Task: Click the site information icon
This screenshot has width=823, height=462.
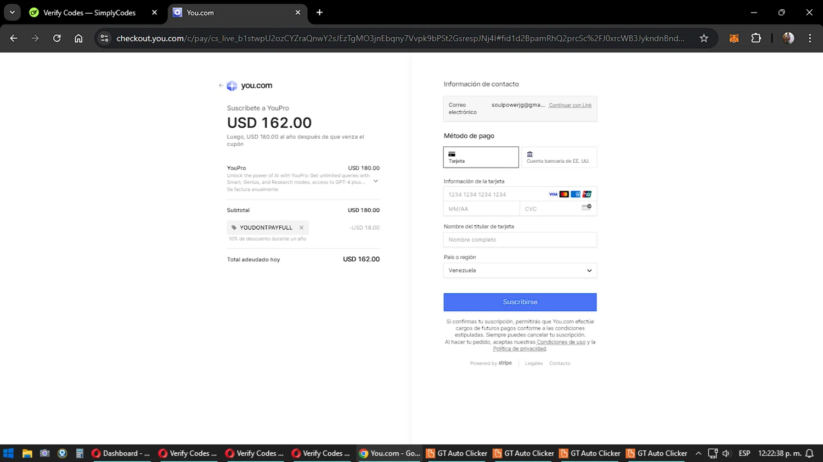Action: 105,38
